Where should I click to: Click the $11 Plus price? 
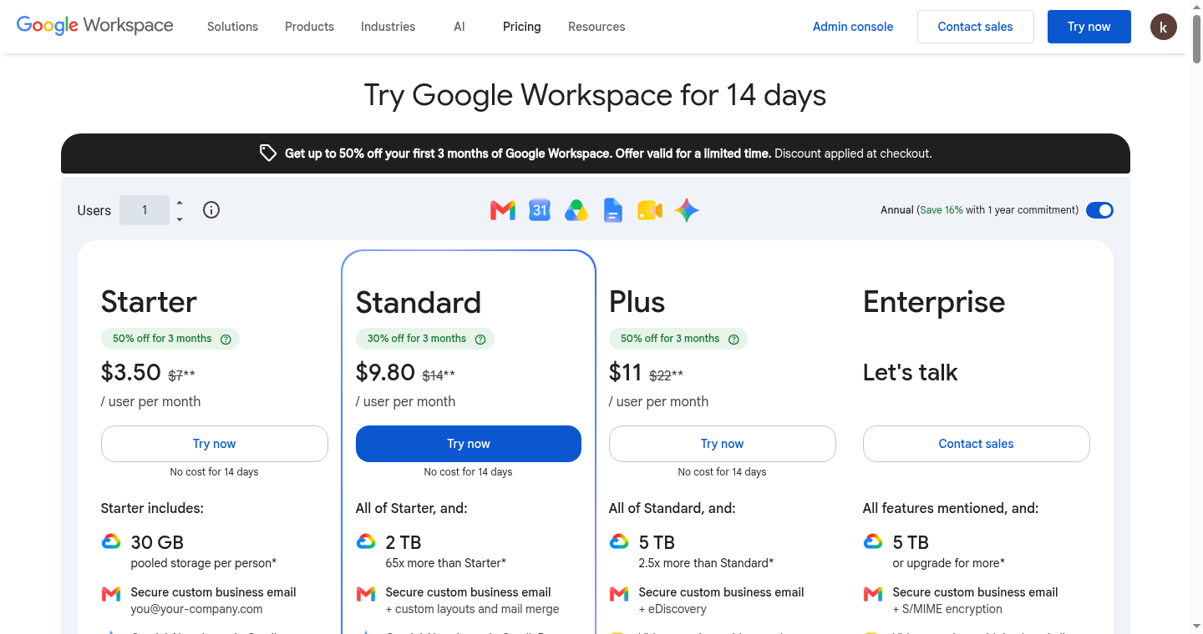[626, 371]
